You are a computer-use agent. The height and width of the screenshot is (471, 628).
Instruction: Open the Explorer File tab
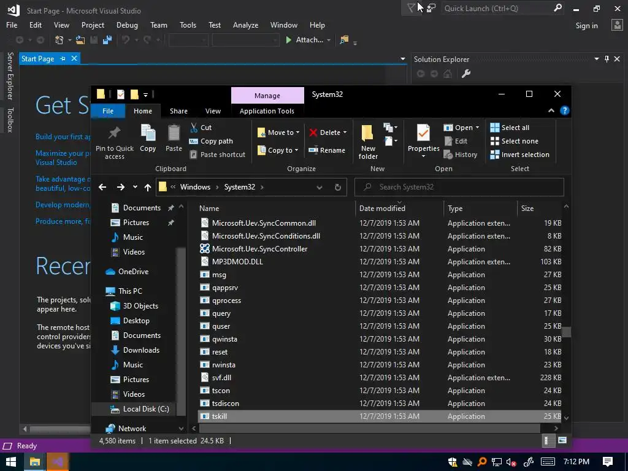108,111
